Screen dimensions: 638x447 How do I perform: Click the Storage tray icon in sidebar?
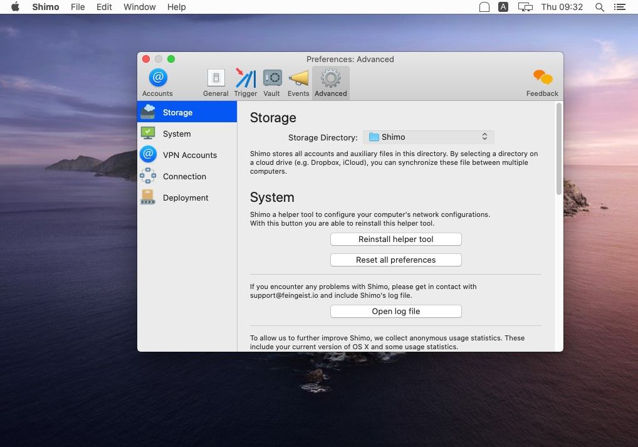(x=149, y=112)
